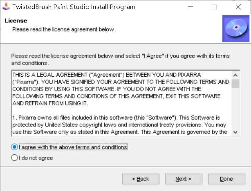Close the TwistedBrush installer window
This screenshot has width=251, height=191.
click(238, 7)
